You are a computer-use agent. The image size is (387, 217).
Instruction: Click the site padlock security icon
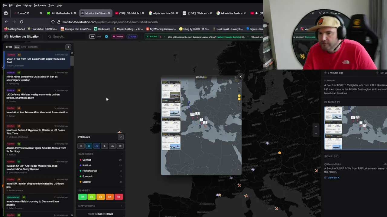tap(59, 22)
